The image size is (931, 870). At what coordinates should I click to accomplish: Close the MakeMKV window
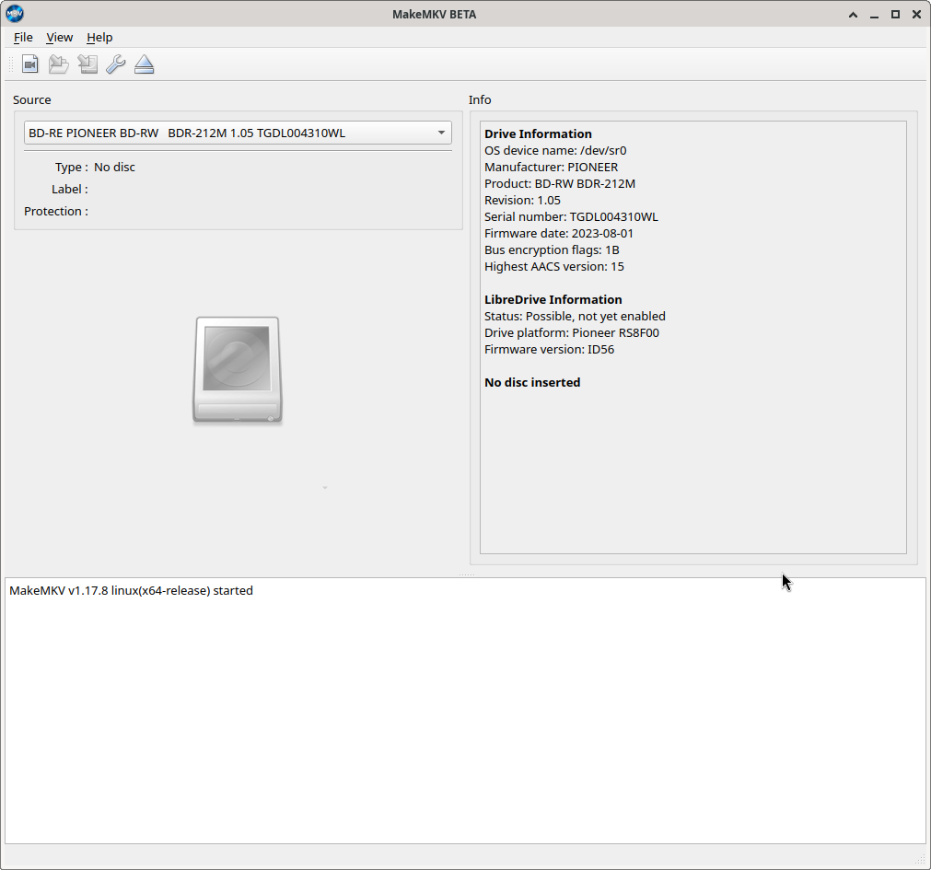click(x=916, y=14)
